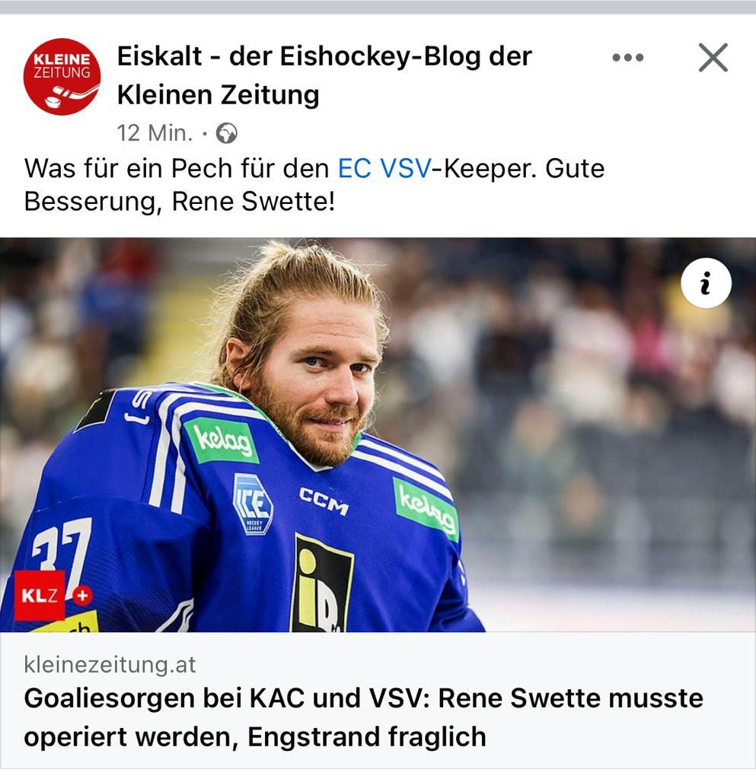The width and height of the screenshot is (756, 779).
Task: Click the red KLZ badge
Action: click(x=40, y=595)
